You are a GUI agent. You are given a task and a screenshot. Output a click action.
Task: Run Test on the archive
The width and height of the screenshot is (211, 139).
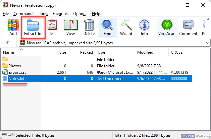pyautogui.click(x=52, y=27)
